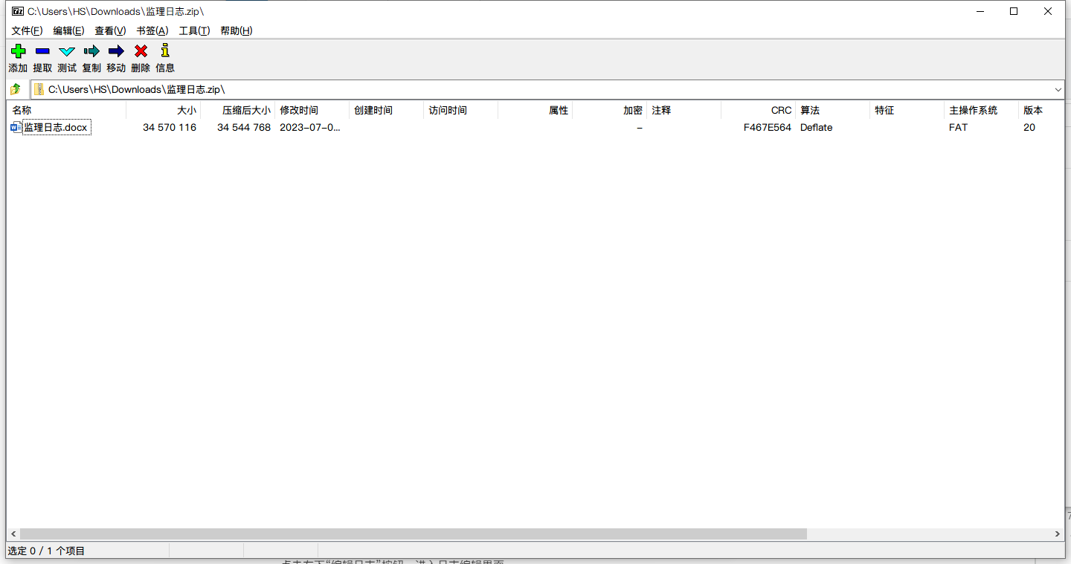Click the 7z icon in title bar
The height and width of the screenshot is (564, 1071).
(x=18, y=11)
